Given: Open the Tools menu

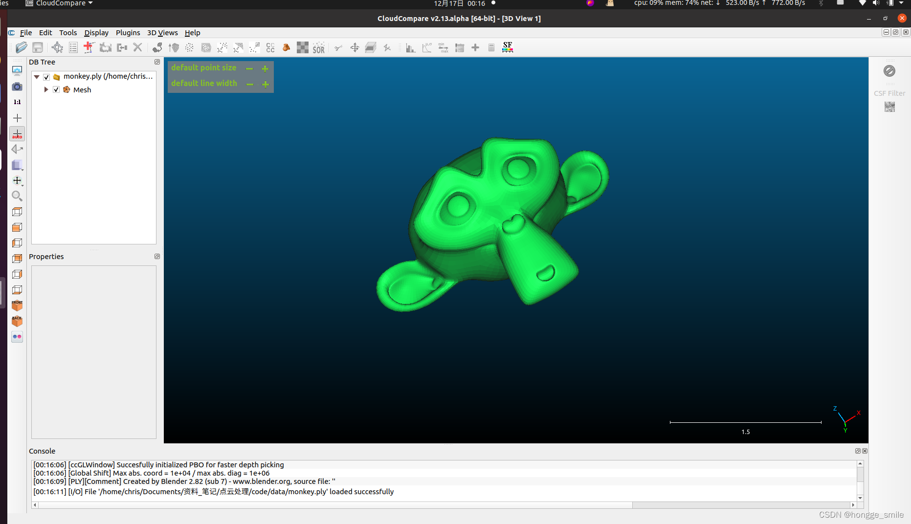Looking at the screenshot, I should coord(68,33).
